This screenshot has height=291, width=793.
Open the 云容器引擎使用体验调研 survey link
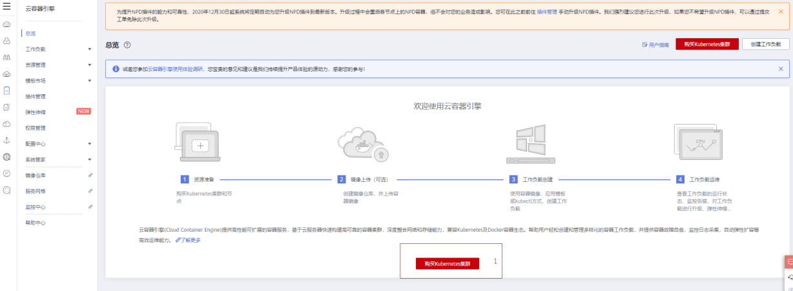pyautogui.click(x=176, y=68)
